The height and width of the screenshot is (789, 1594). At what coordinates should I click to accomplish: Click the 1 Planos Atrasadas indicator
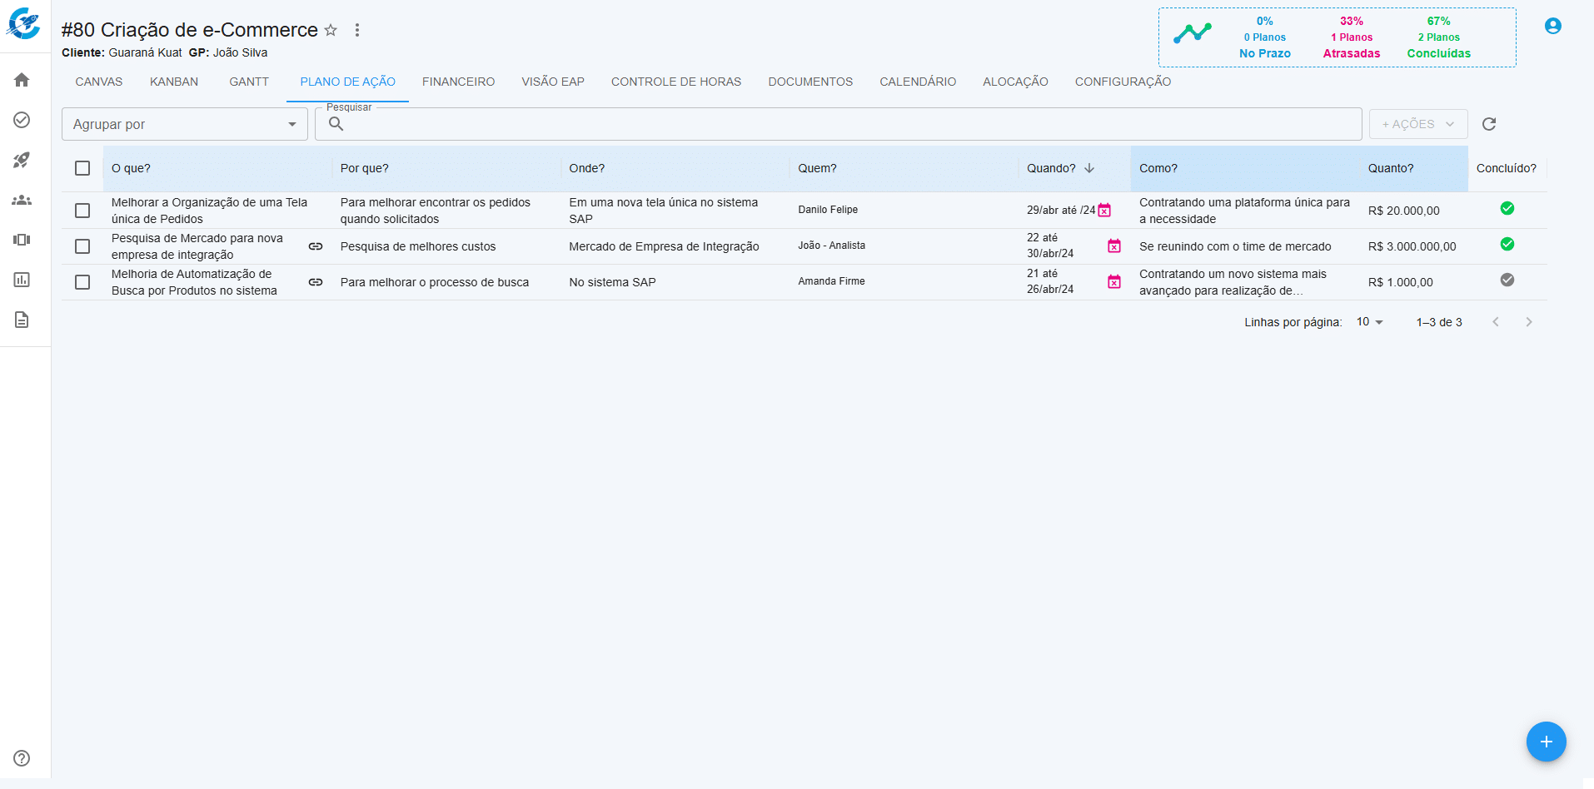1352,37
